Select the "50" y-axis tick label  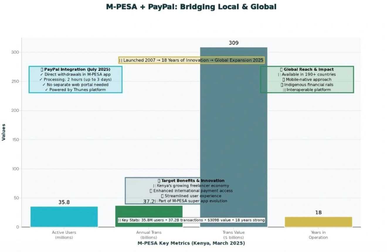coord(16,198)
